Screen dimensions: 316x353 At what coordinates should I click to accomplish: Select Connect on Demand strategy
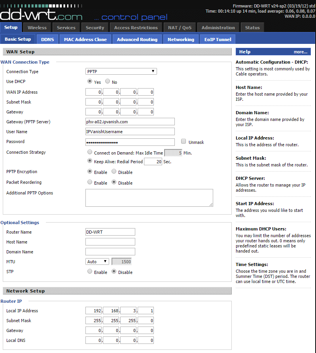pos(90,153)
